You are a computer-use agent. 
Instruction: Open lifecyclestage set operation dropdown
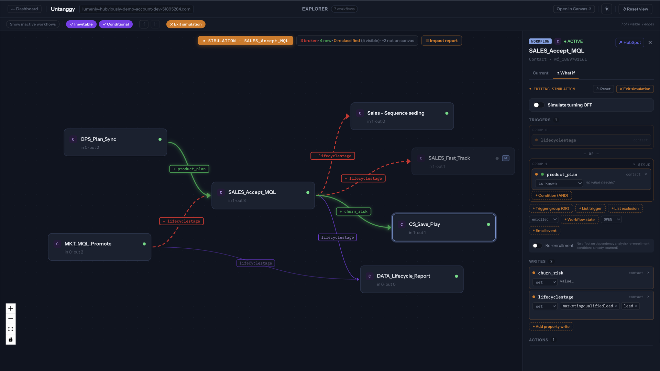(545, 306)
